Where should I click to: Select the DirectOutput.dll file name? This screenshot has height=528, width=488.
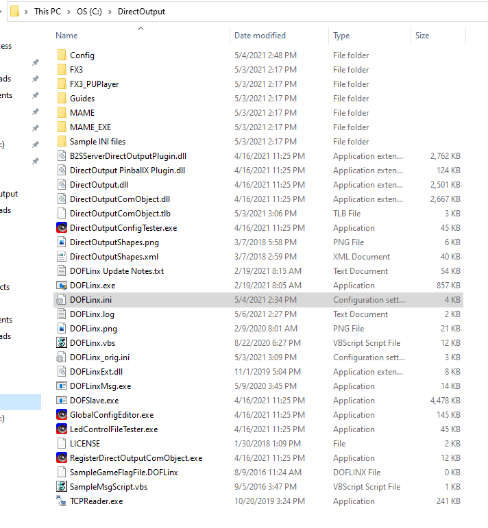coord(99,185)
